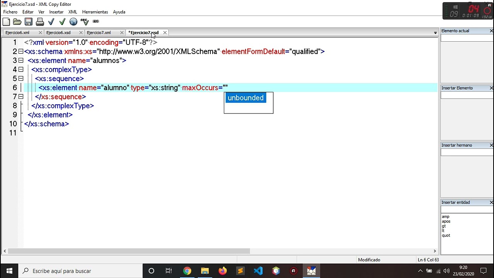Close the Ejercicio6.xsd tab
The width and height of the screenshot is (494, 278).
[81, 32]
